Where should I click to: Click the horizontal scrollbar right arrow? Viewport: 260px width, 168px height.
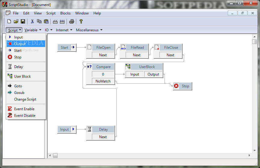[249, 155]
